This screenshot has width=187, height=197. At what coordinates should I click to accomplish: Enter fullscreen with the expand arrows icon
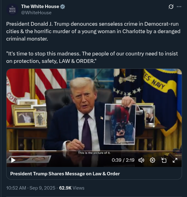click(x=175, y=160)
